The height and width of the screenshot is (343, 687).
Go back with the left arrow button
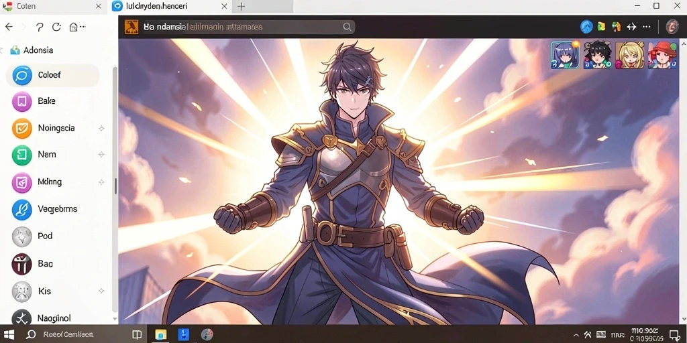click(9, 27)
